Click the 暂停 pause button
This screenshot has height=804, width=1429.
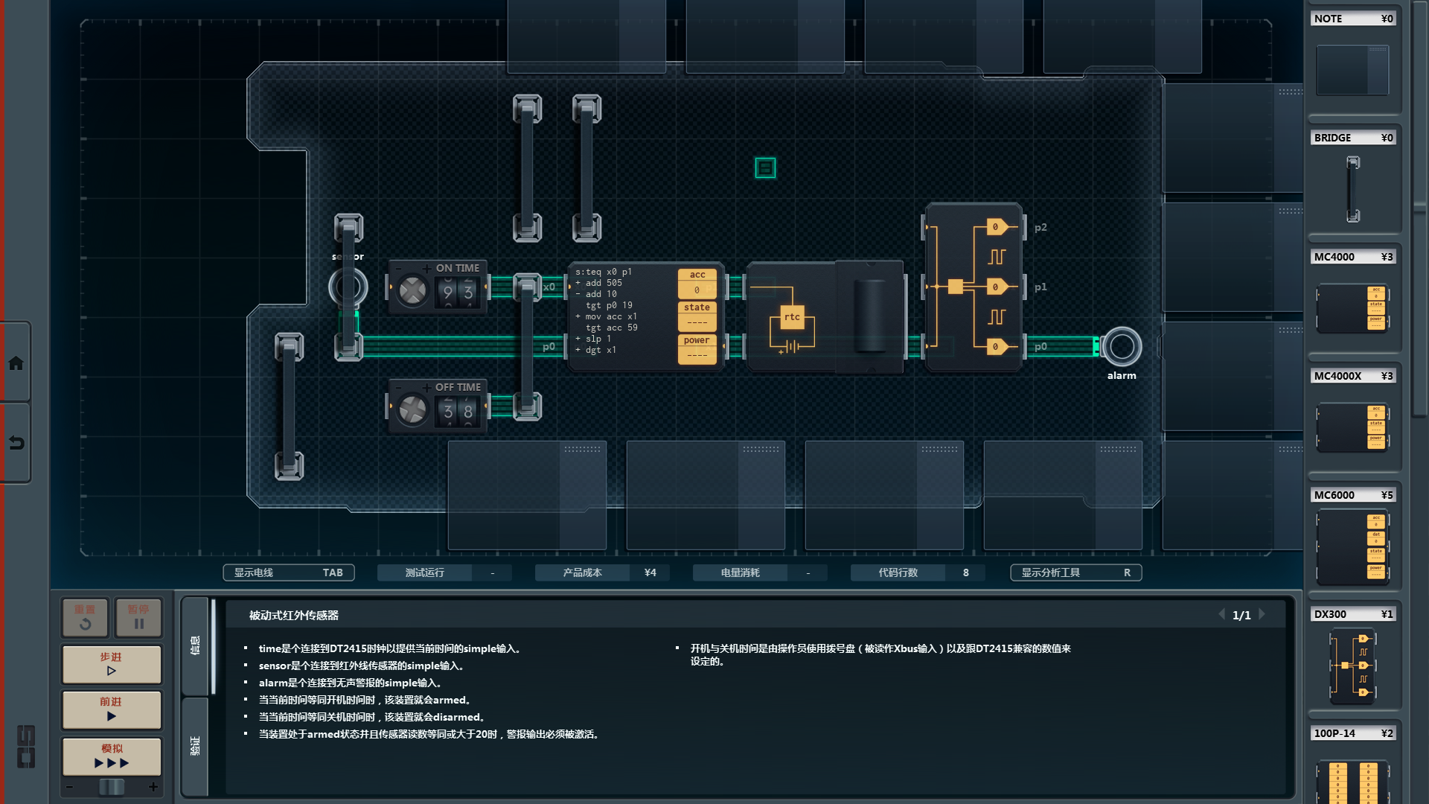point(138,617)
